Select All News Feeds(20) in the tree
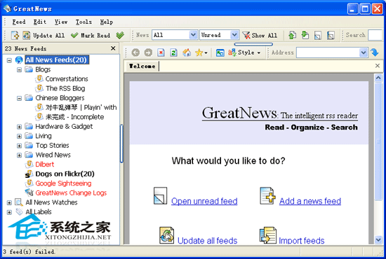The height and width of the screenshot is (259, 386). pos(57,60)
